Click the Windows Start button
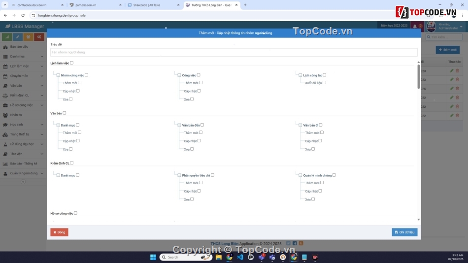Image resolution: width=468 pixels, height=263 pixels. coord(153,257)
